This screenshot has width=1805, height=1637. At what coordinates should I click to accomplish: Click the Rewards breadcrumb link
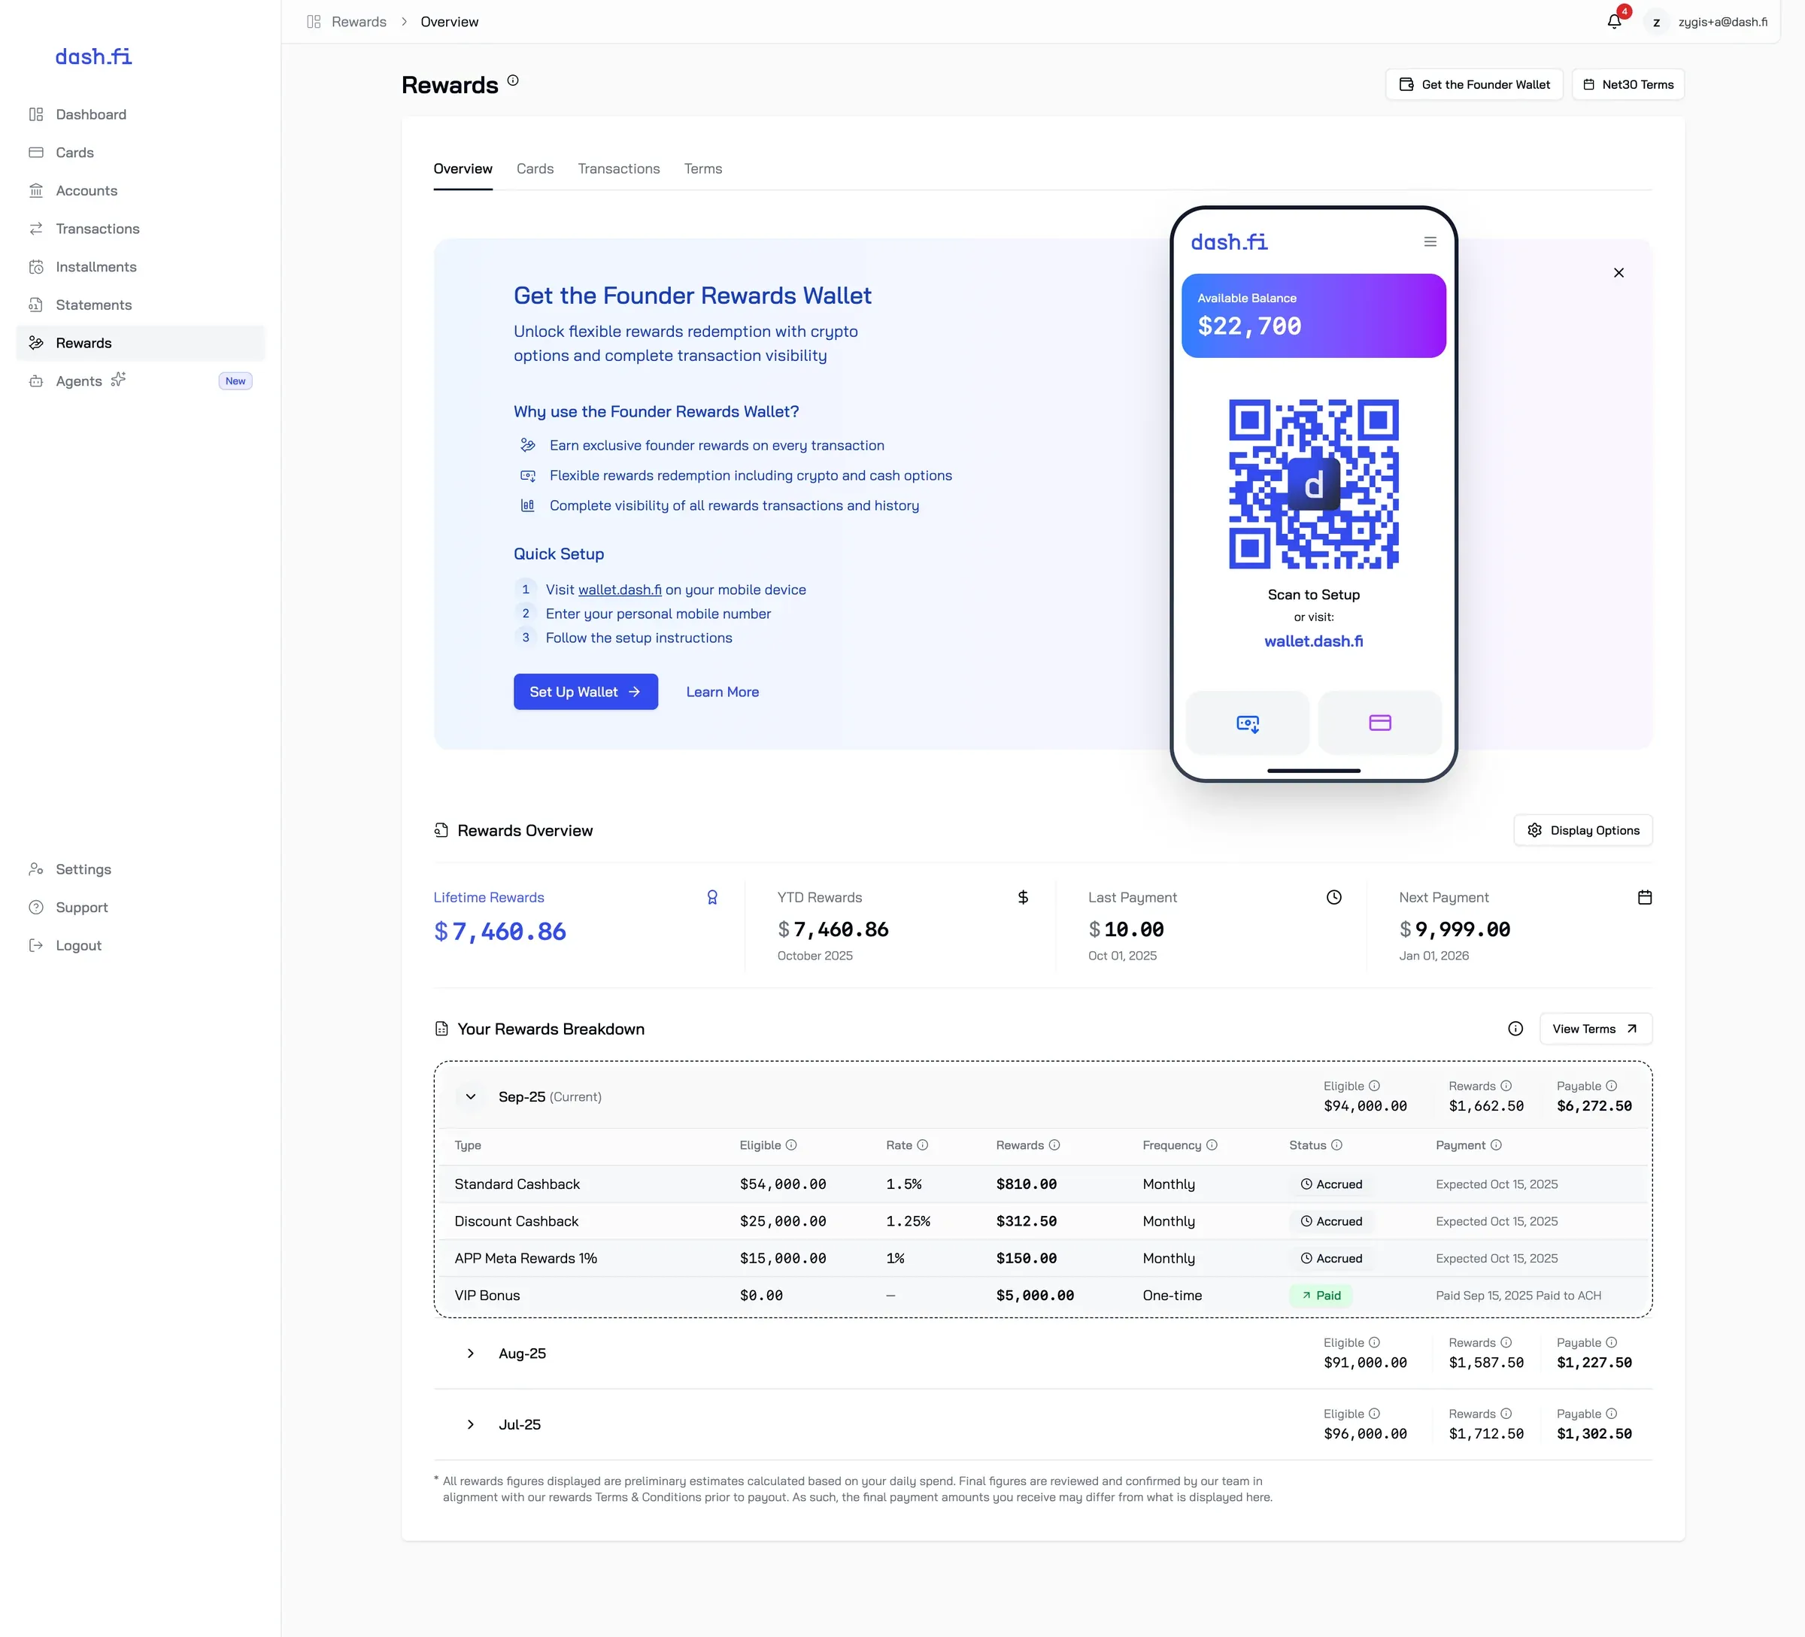[x=358, y=22]
